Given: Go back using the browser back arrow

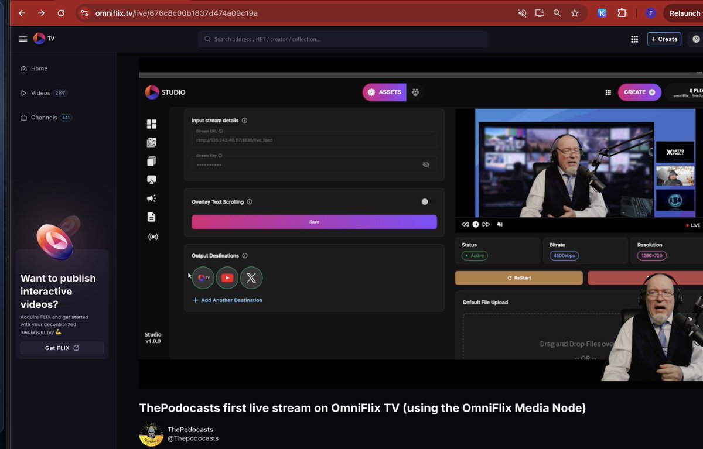Looking at the screenshot, I should pos(22,13).
